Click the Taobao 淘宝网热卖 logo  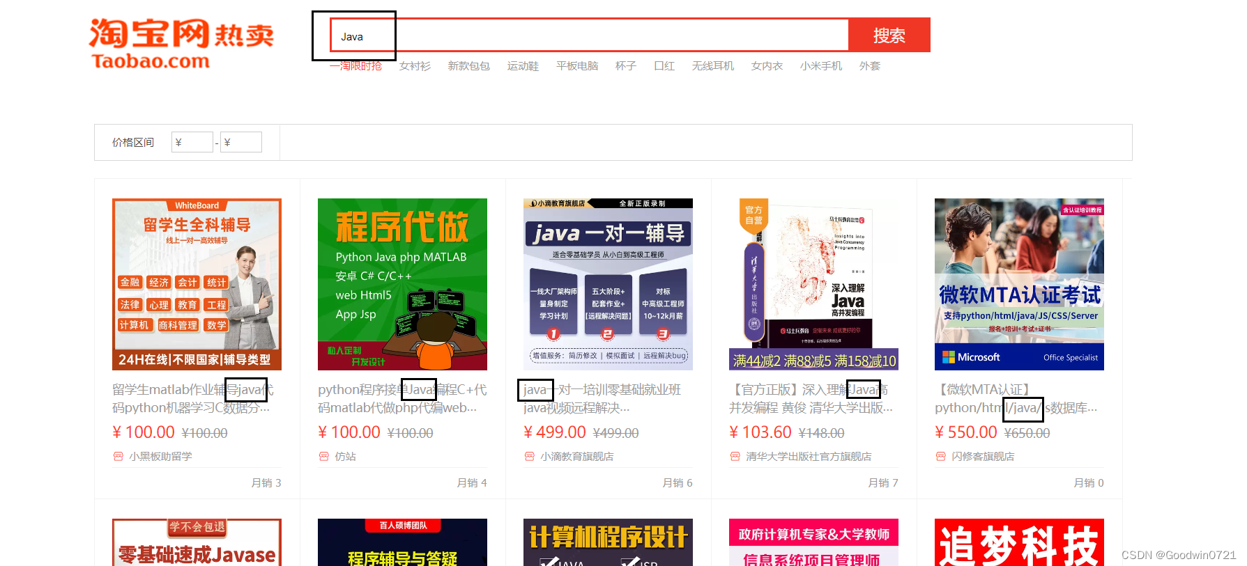tap(181, 44)
